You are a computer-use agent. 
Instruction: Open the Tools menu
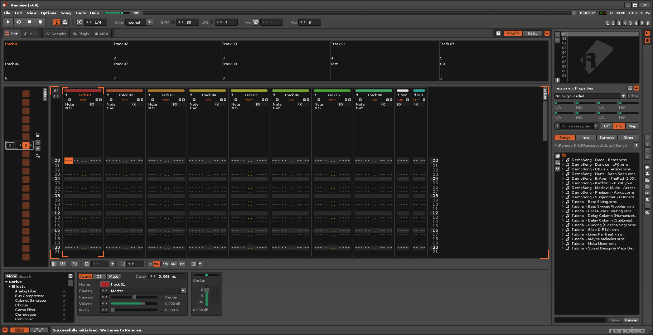[80, 13]
